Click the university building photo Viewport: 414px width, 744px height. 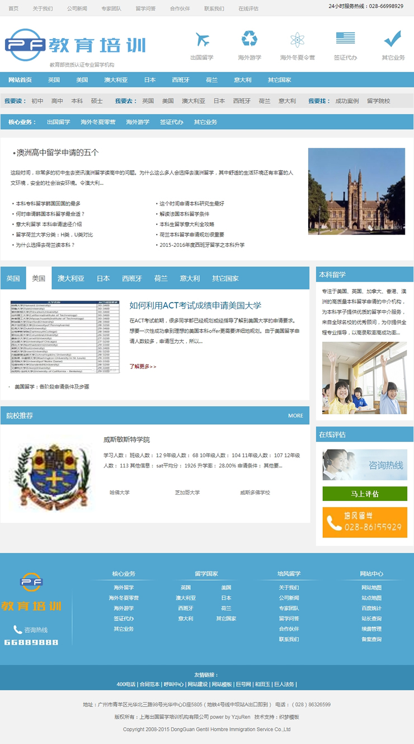356,191
